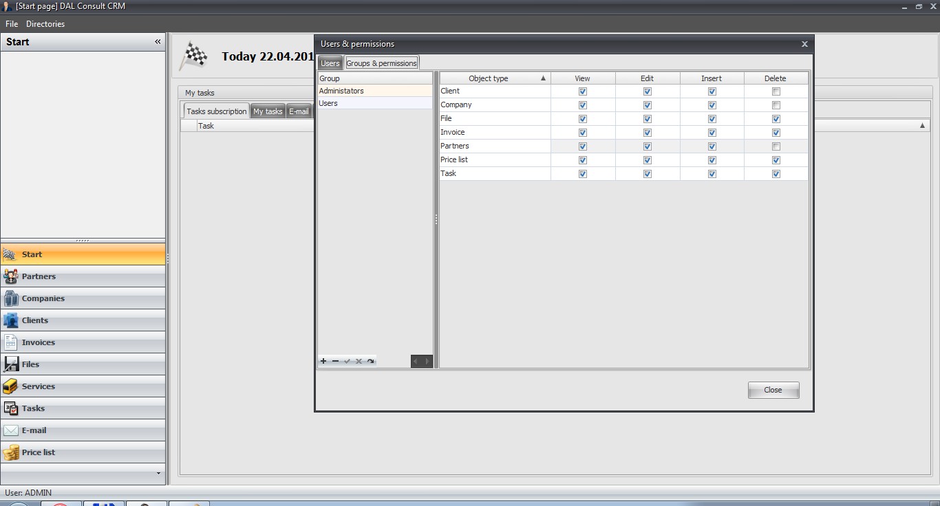Image resolution: width=940 pixels, height=506 pixels.
Task: Open the Clients section in the sidebar
Action: (83, 320)
